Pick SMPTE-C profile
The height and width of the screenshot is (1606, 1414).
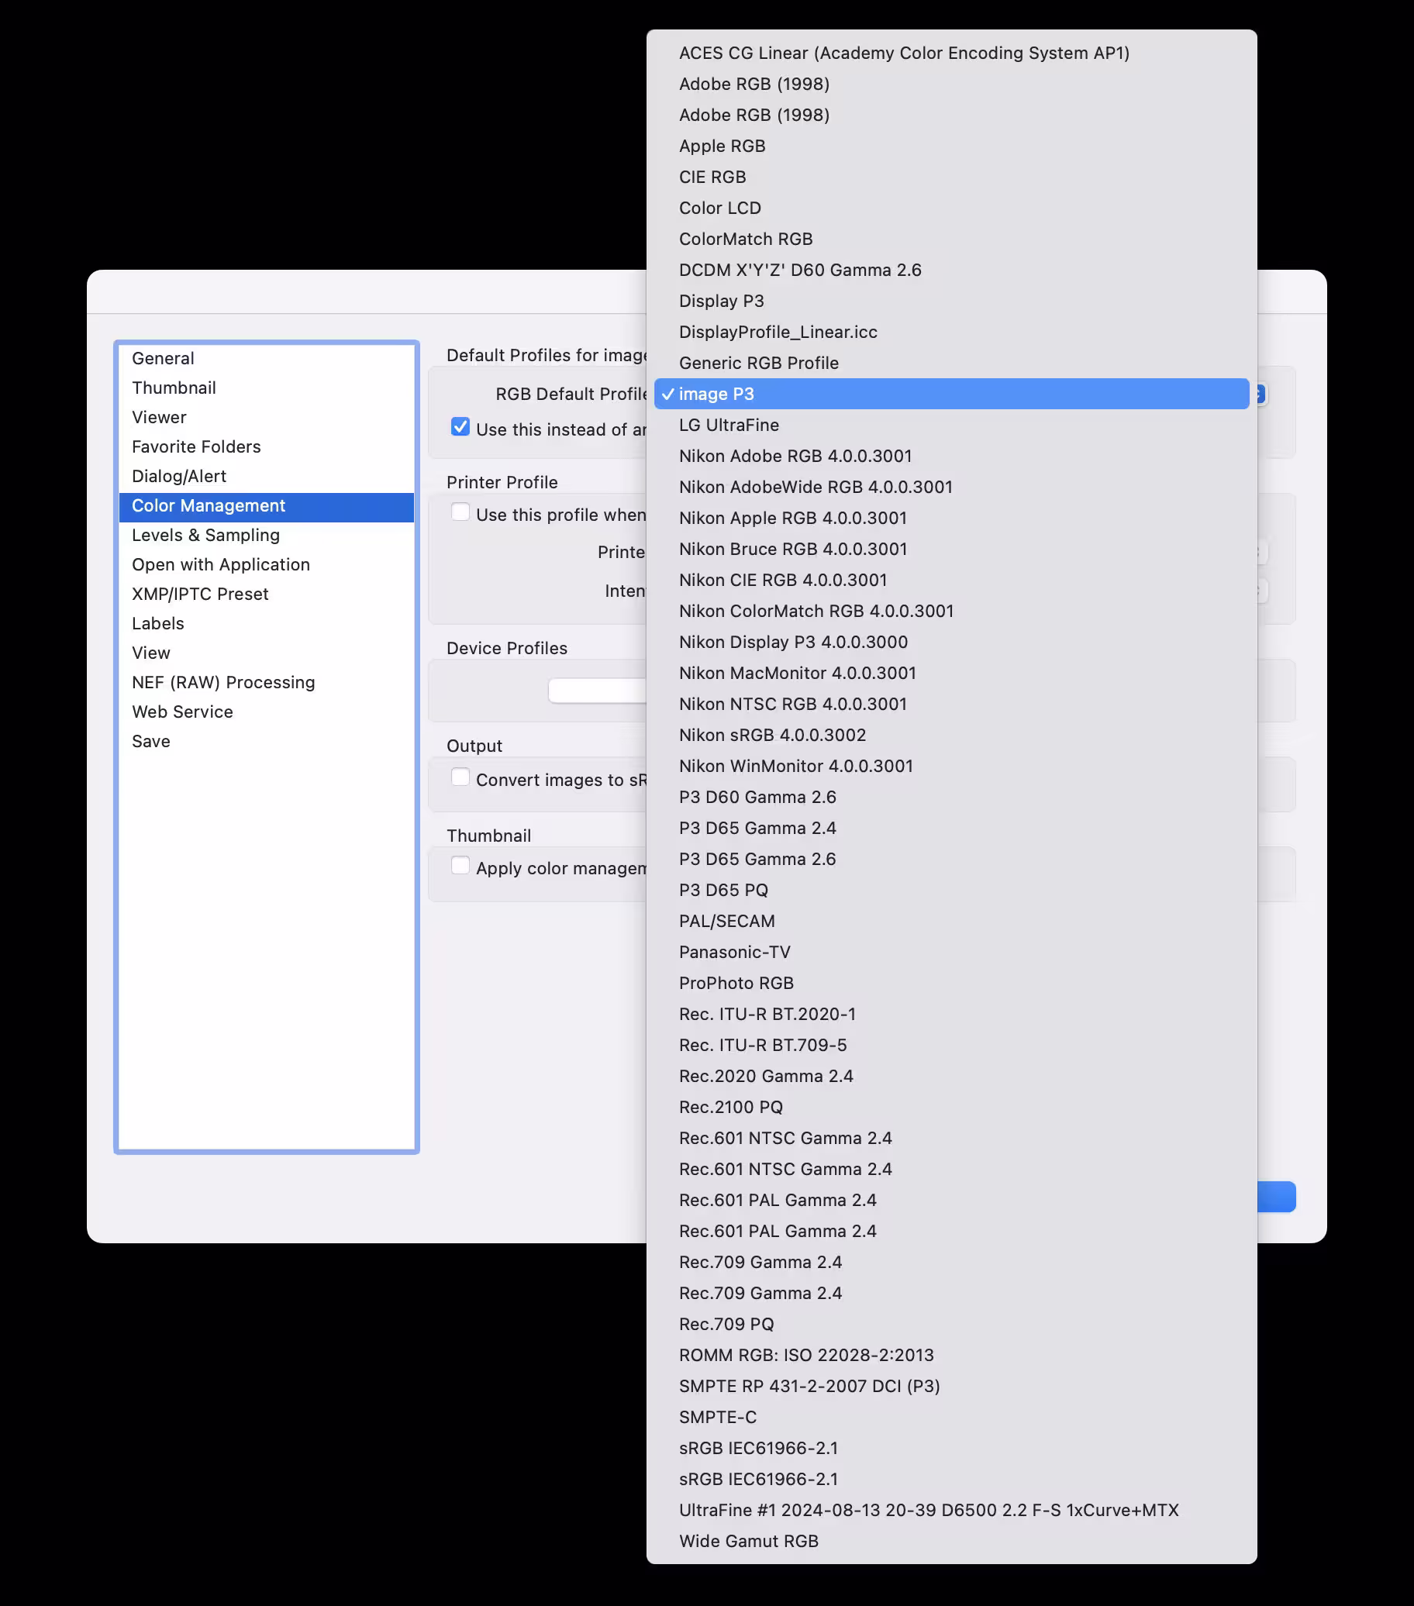coord(951,1418)
